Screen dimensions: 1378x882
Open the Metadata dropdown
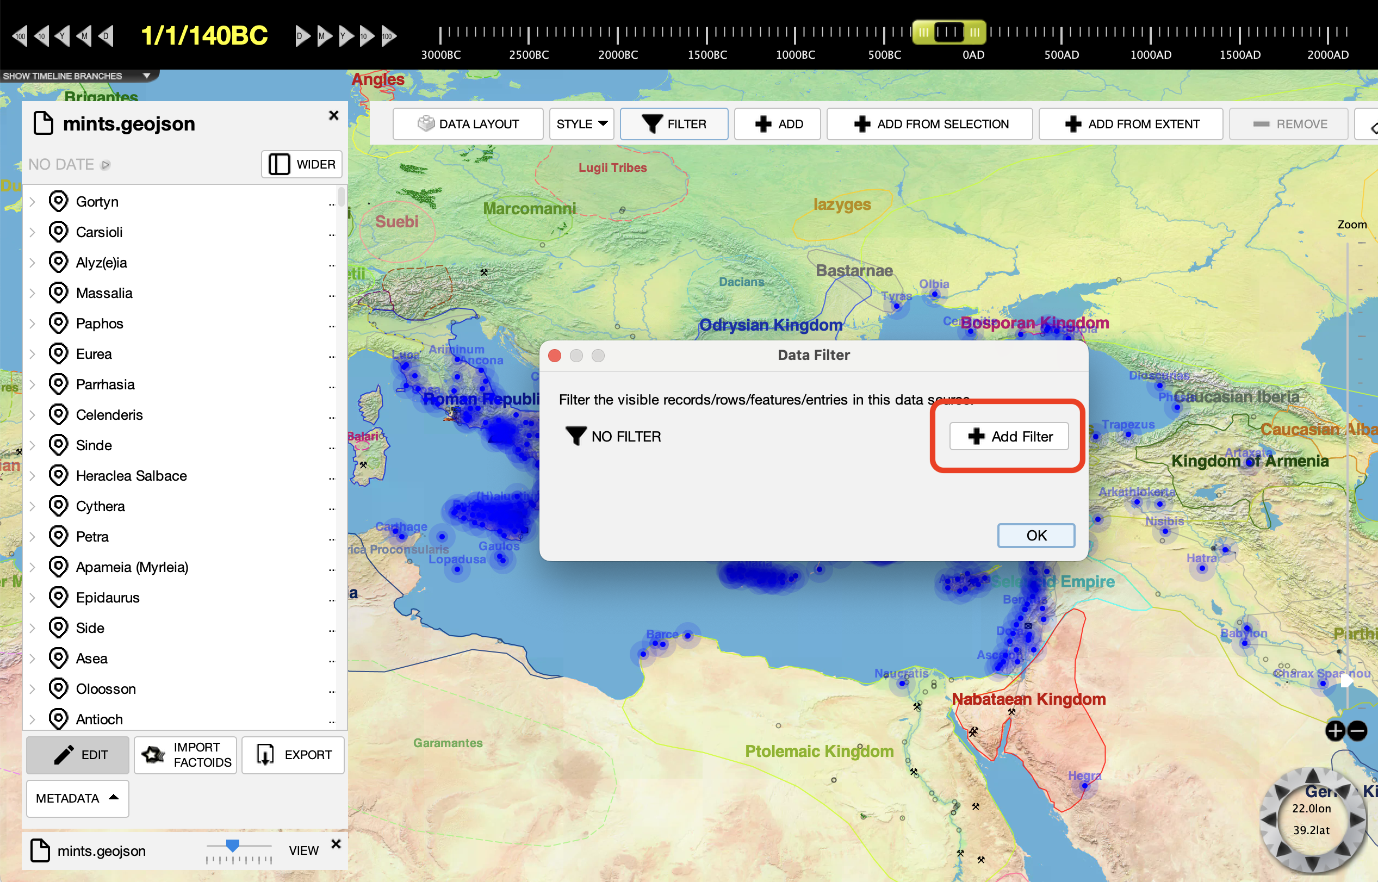(77, 798)
